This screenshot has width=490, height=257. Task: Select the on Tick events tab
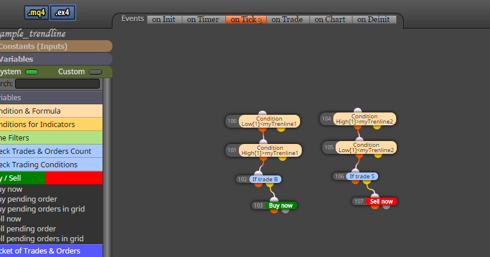coord(246,19)
